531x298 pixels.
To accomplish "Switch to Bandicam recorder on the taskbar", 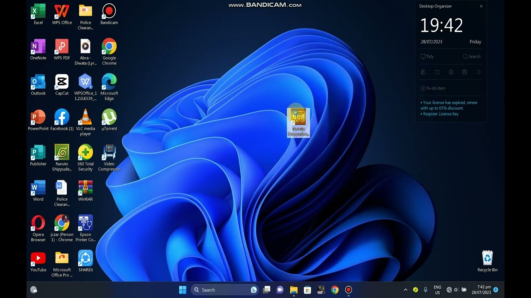I will [348, 290].
